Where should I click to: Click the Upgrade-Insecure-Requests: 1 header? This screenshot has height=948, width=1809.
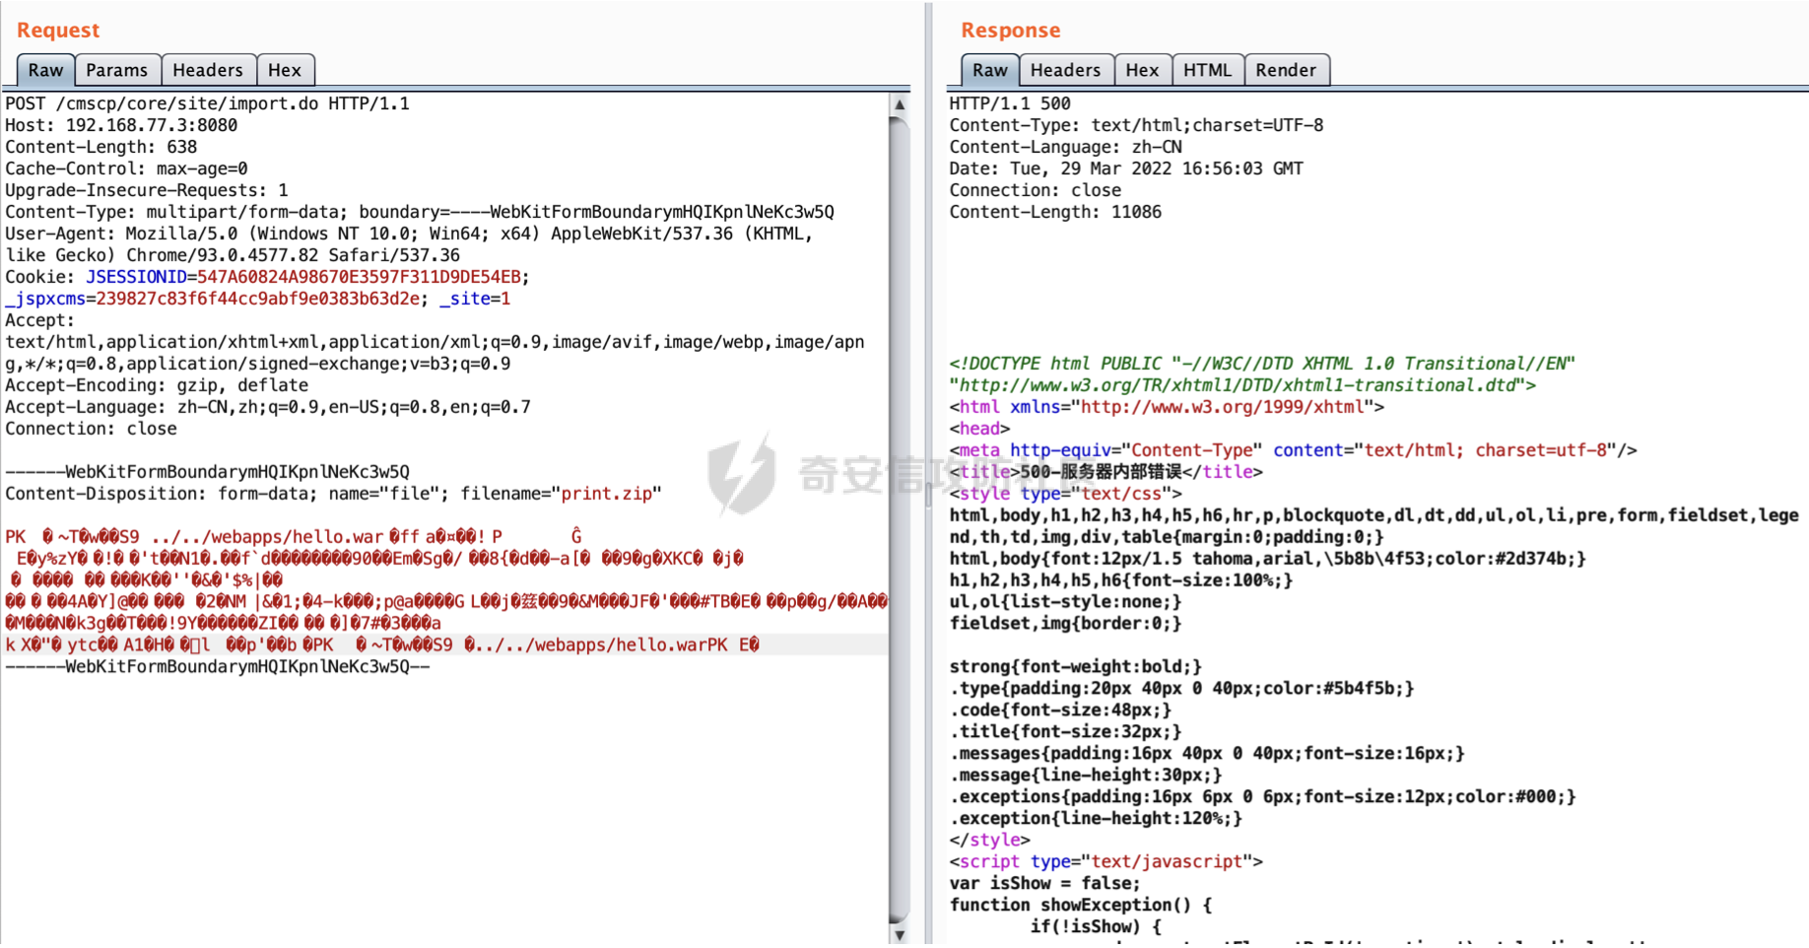(x=147, y=190)
